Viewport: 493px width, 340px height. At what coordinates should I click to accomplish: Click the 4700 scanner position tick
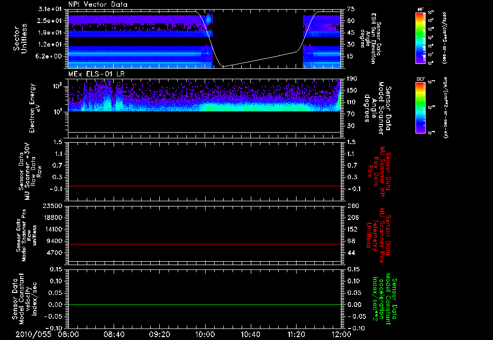click(55, 253)
